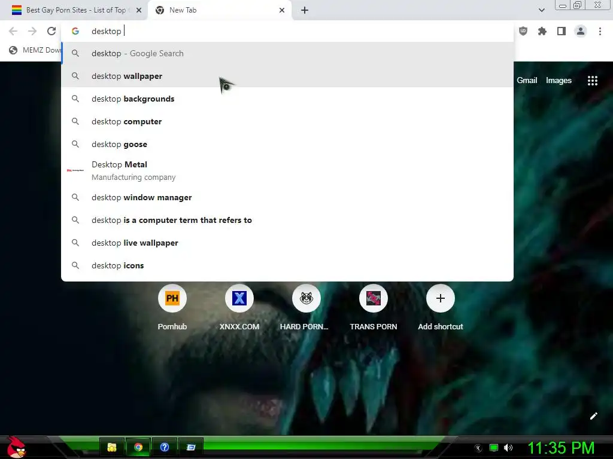
Task: Expand the hidden system tray icons arrow
Action: point(478,448)
